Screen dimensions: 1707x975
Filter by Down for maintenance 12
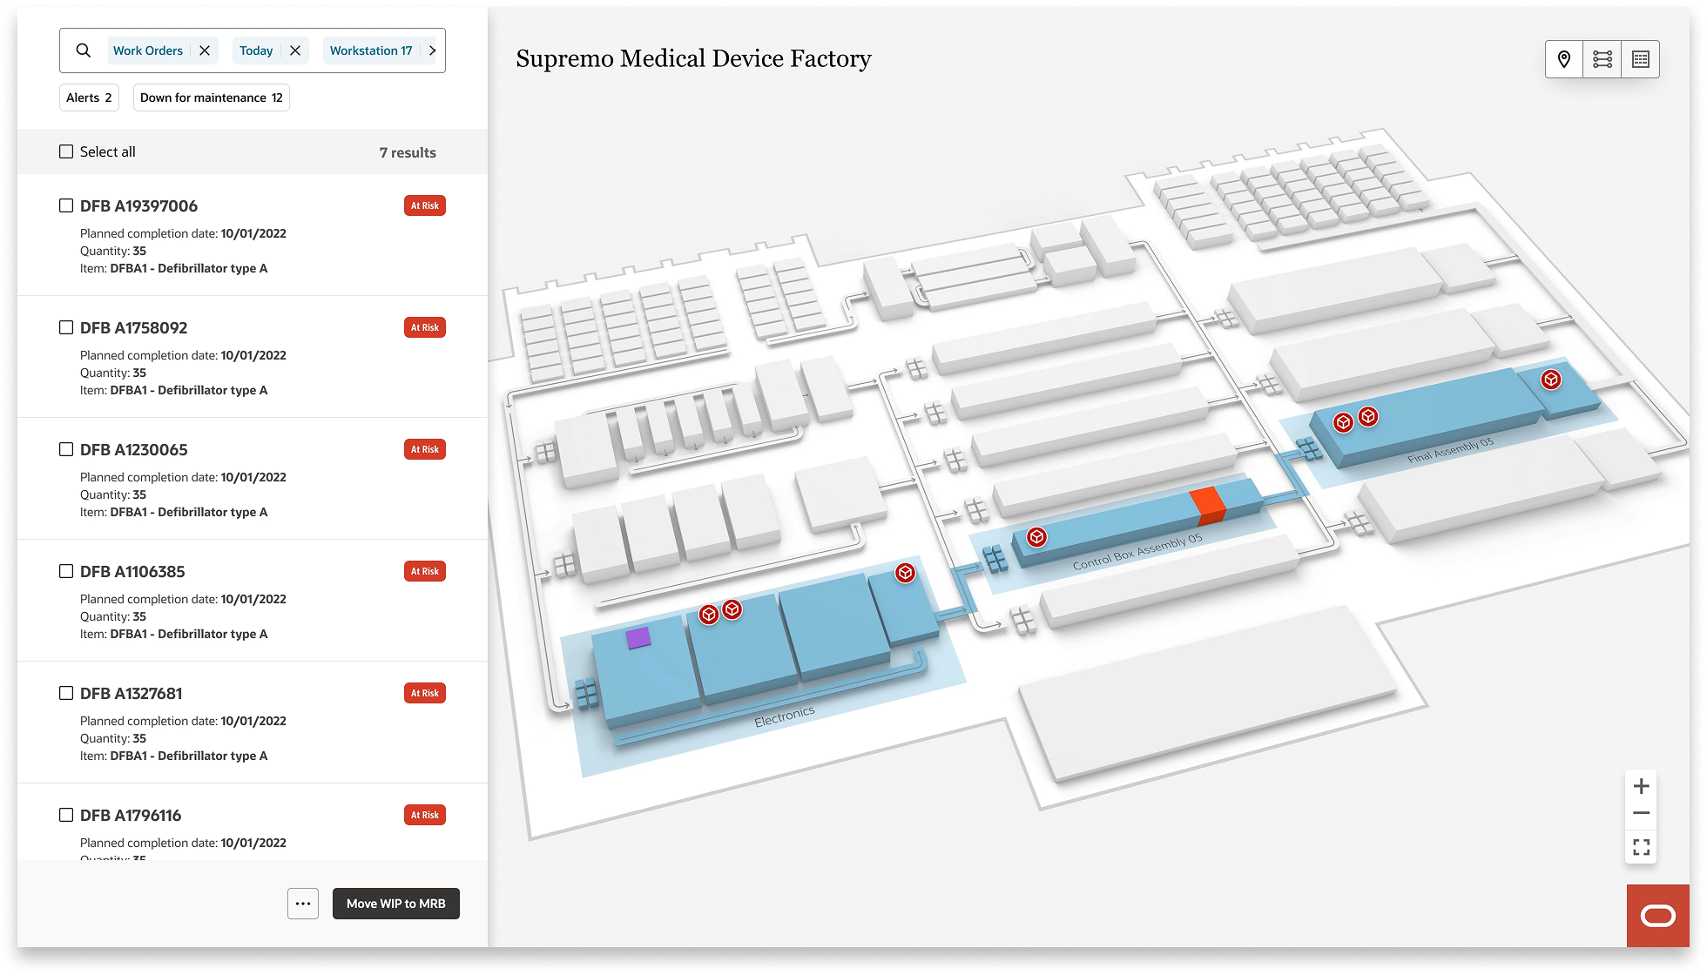click(x=211, y=97)
